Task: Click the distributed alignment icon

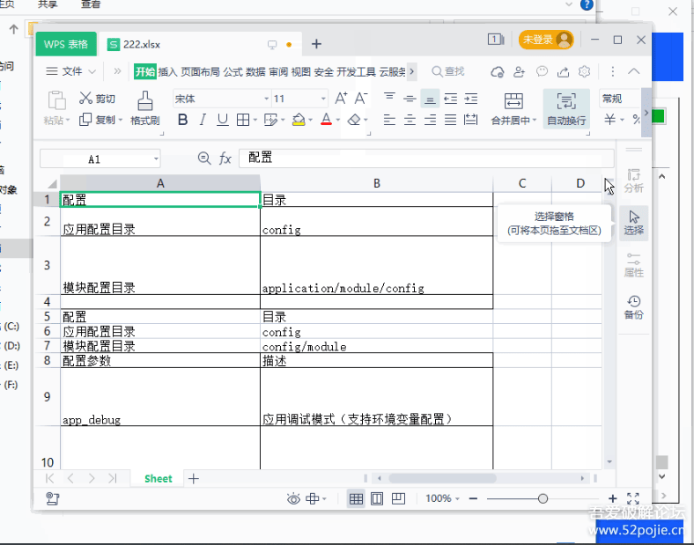Action: [471, 120]
